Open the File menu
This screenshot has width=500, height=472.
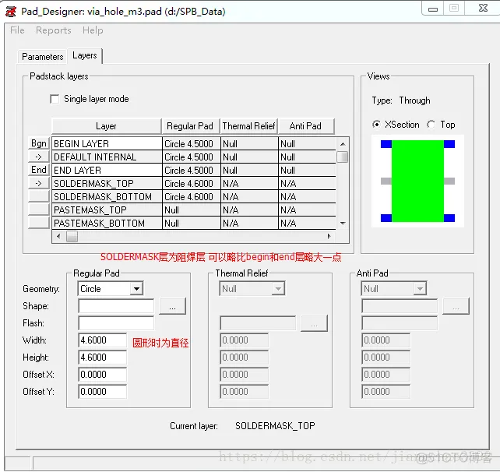click(17, 30)
